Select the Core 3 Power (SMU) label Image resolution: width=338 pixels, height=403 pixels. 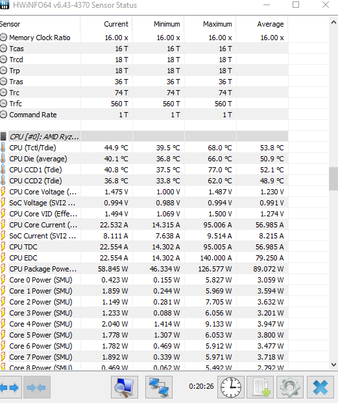pos(41,313)
